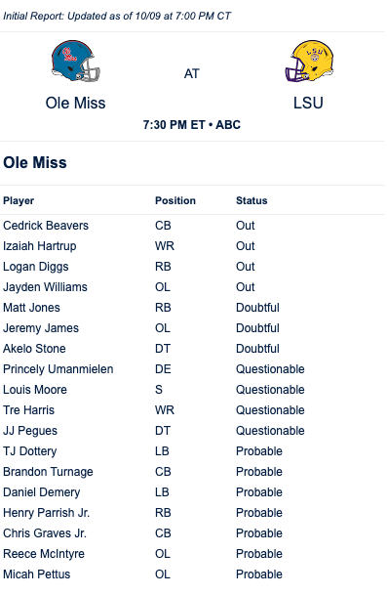The height and width of the screenshot is (595, 387).
Task: Select the Cedrick Beavers row
Action: tap(192, 226)
